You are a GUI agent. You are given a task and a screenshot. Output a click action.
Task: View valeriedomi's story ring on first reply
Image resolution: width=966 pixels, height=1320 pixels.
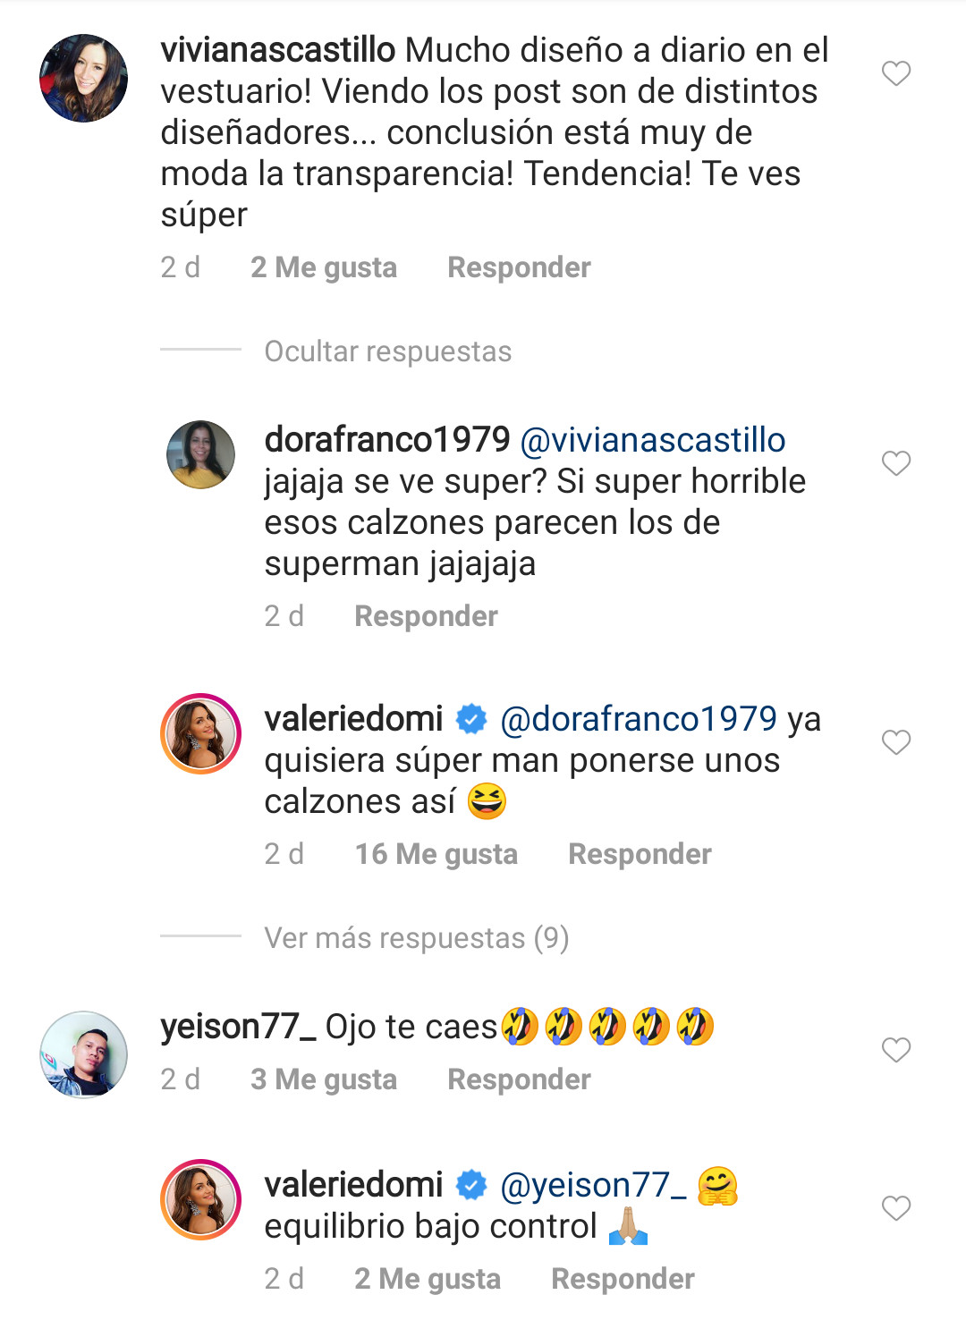201,733
